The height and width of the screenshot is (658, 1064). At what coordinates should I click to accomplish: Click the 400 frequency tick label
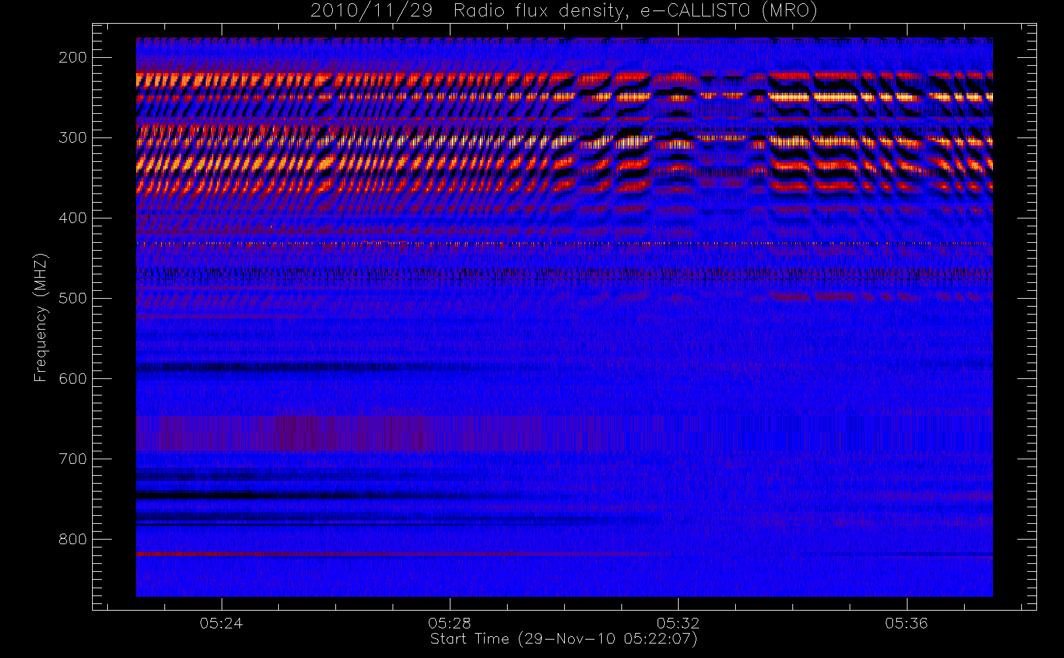[x=73, y=218]
